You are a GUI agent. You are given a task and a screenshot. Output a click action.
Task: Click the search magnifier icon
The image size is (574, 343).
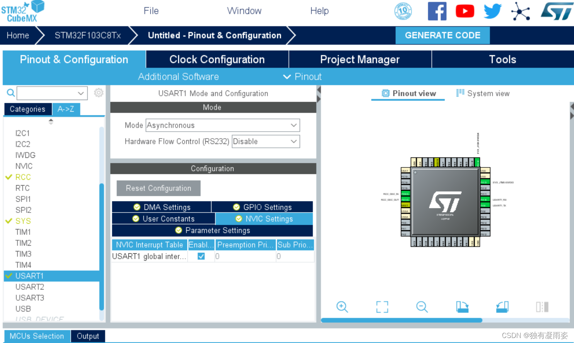tap(11, 93)
